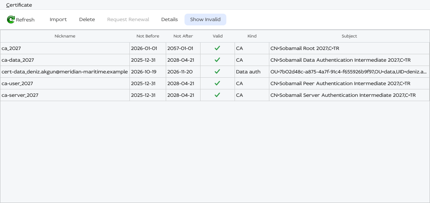This screenshot has width=430, height=203.
Task: Select the ca_2027 certificate row
Action: coord(215,48)
